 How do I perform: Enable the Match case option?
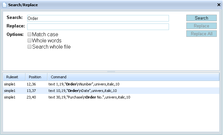click(29, 34)
